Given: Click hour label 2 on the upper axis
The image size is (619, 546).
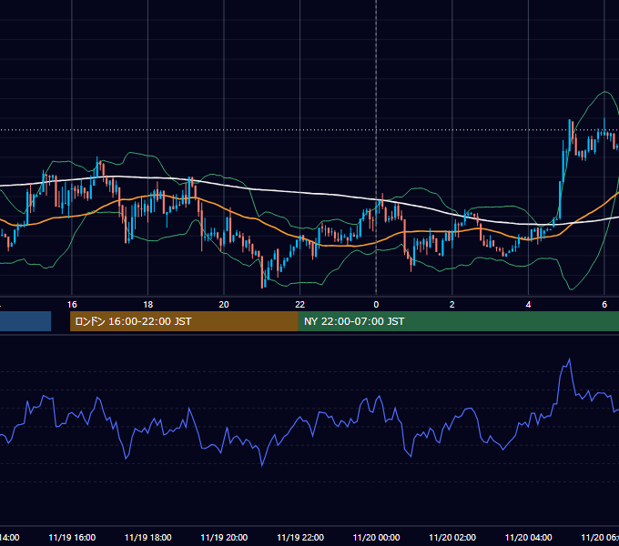Looking at the screenshot, I should 452,305.
